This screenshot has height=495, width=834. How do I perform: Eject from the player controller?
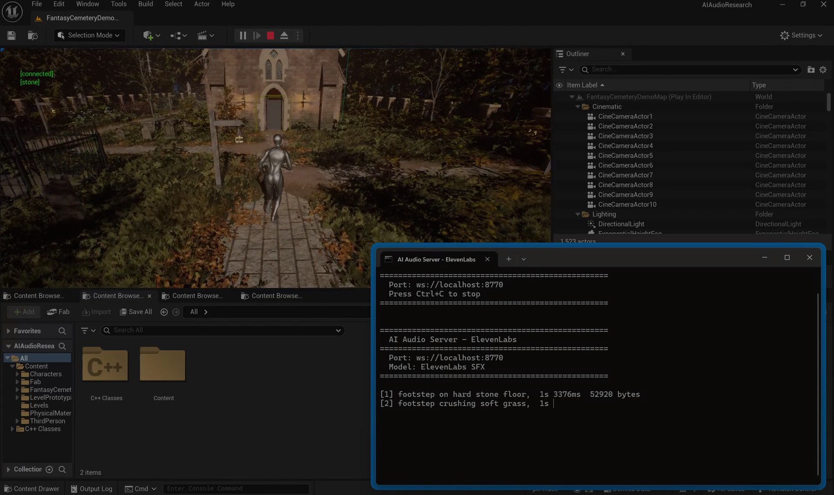click(284, 36)
